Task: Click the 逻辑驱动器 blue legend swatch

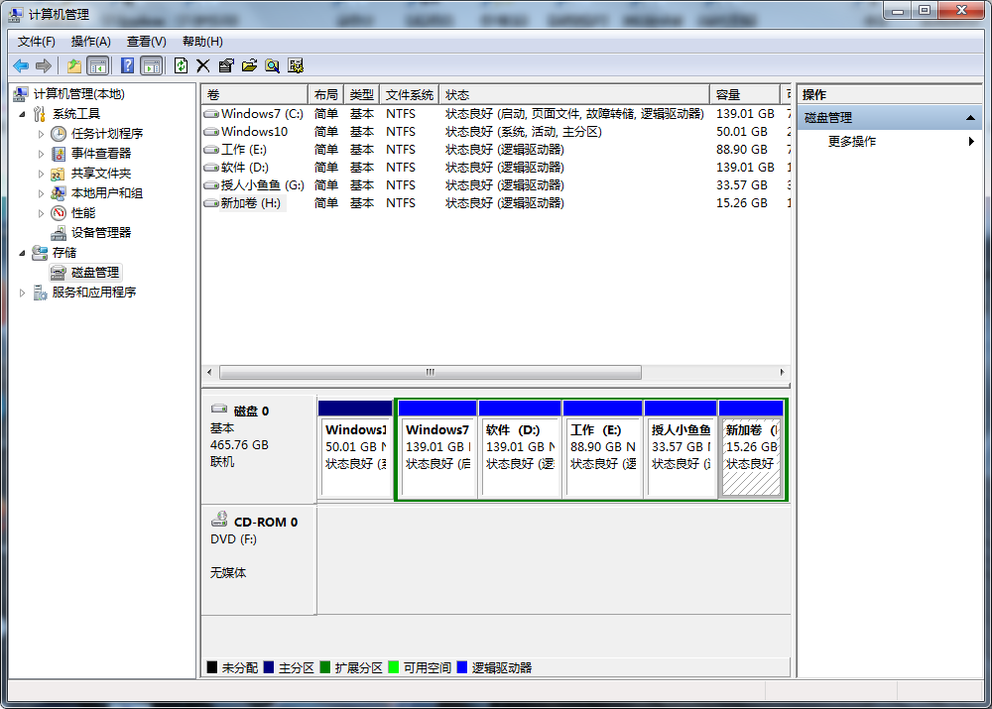Action: point(462,667)
